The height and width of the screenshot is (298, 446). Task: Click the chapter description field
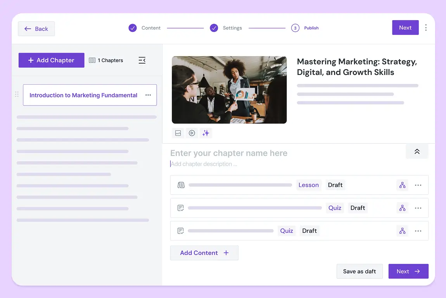(x=204, y=164)
